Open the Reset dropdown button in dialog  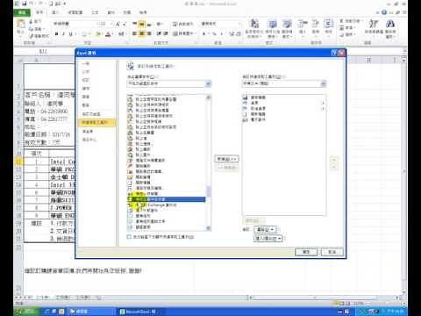pyautogui.click(x=265, y=229)
